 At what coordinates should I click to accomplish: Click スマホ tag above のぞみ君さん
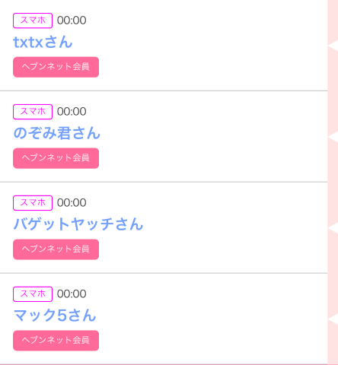(x=33, y=112)
